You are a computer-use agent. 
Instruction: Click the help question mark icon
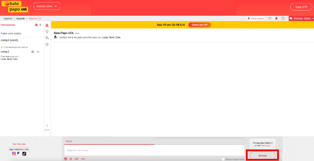coord(283,18)
